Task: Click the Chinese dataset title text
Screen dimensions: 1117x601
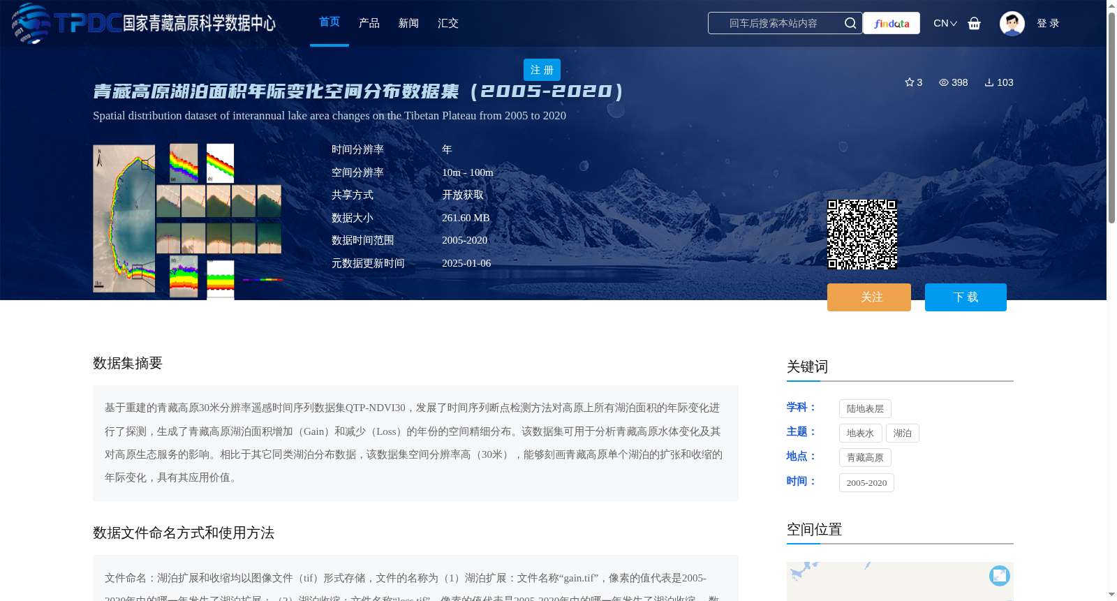Action: click(358, 91)
